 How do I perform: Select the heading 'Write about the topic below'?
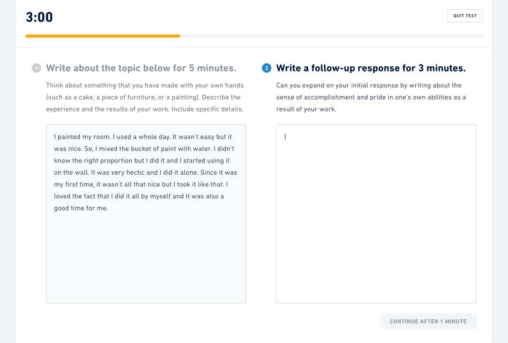pos(142,68)
